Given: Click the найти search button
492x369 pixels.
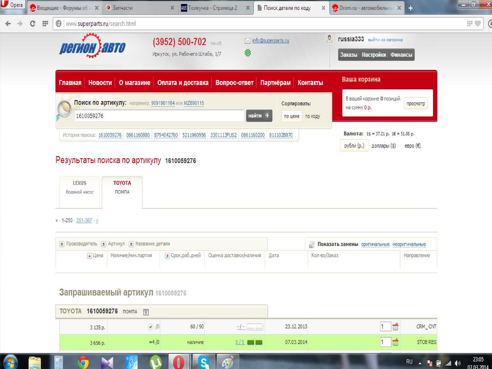Looking at the screenshot, I should 259,116.
